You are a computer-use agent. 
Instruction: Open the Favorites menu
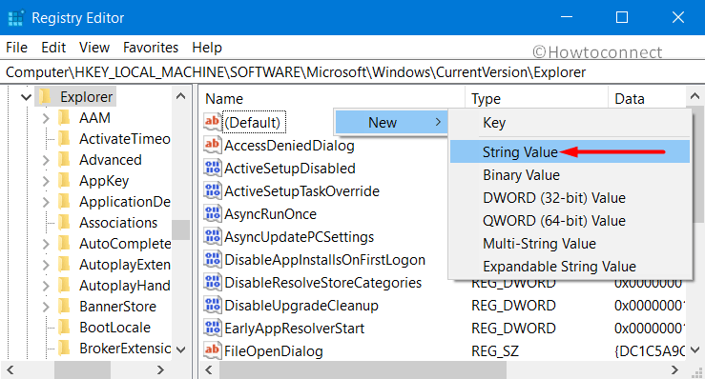pos(151,48)
